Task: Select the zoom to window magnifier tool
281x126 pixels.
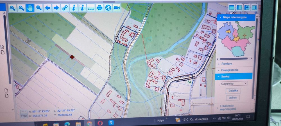Action: tap(39, 8)
